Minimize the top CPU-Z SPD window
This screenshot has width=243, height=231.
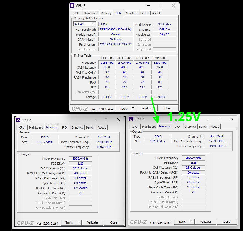(148, 6)
